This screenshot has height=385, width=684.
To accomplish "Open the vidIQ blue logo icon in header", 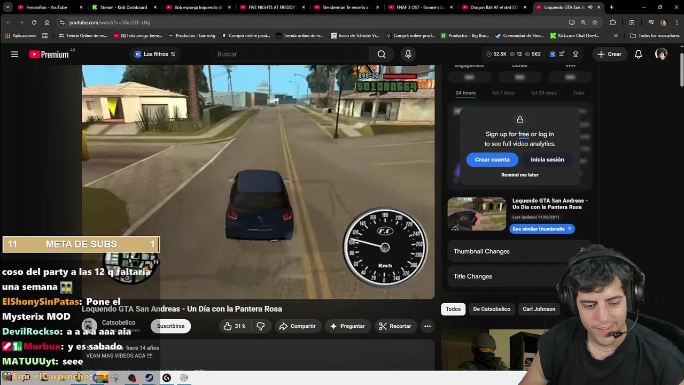I will tap(553, 54).
